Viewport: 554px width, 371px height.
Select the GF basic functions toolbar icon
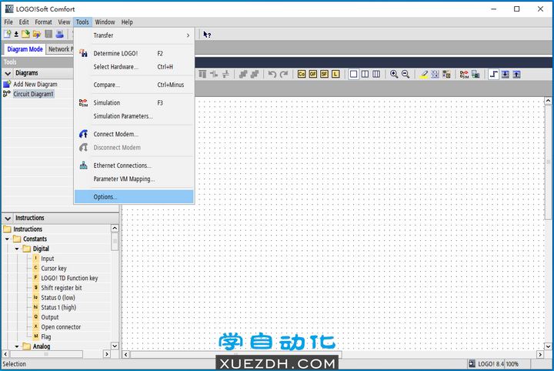click(x=312, y=74)
